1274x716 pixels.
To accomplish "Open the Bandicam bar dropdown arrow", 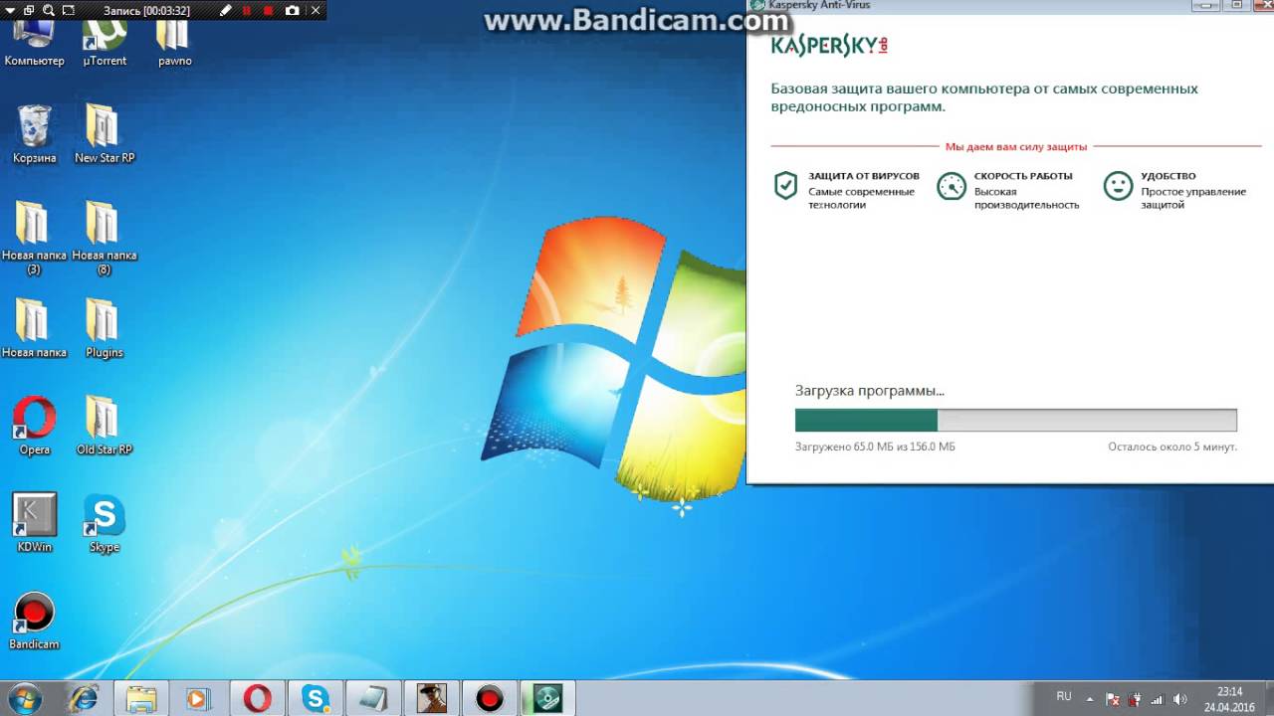I will point(9,11).
